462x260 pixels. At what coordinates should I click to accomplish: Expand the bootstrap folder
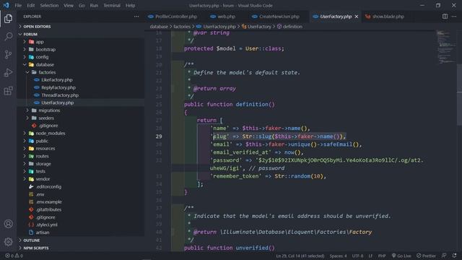[45, 50]
